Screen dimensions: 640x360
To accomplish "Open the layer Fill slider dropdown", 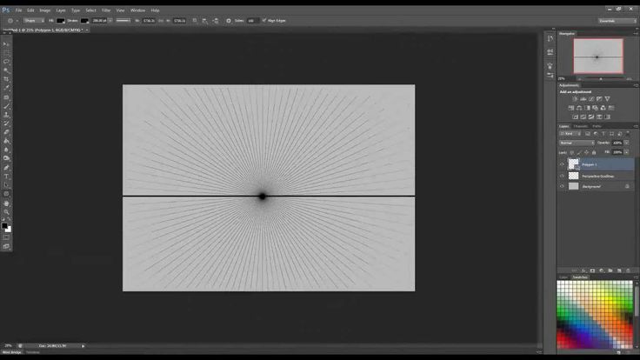I will coord(626,152).
